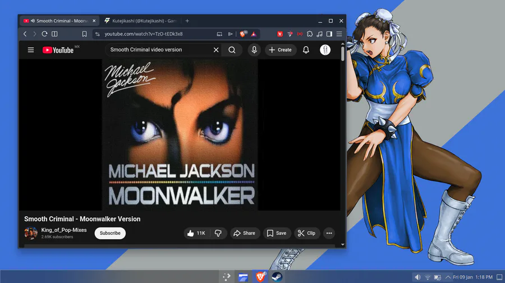Expand hidden system tray icons arrow
Screen dimensions: 505x283
[448, 277]
